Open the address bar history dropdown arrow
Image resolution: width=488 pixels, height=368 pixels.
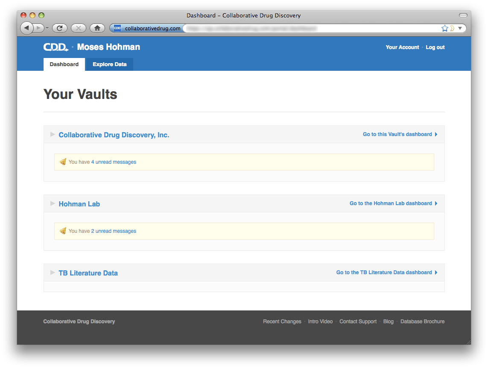(460, 28)
